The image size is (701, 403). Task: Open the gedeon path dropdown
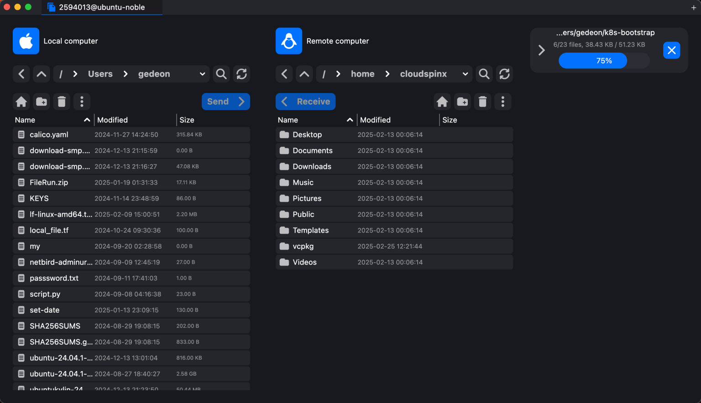202,74
